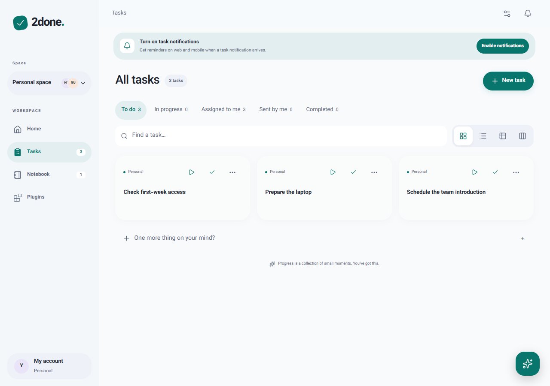Viewport: 550px width, 386px height.
Task: Click the Tasks breadcrumb at top
Action: point(119,13)
